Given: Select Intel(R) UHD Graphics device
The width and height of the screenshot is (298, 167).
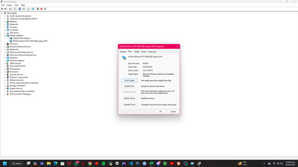Looking at the screenshot, I should pyautogui.click(x=21, y=38).
